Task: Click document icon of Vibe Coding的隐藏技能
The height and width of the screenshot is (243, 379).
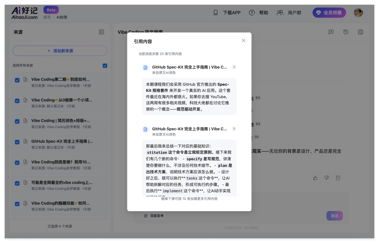Action: (25, 203)
